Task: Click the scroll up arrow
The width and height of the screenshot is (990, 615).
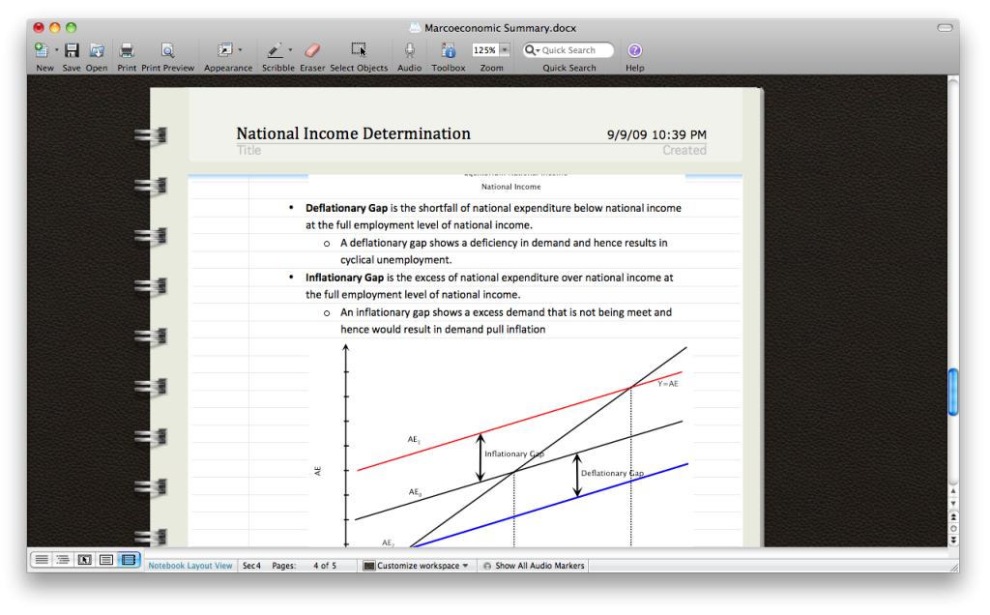Action: coord(953,490)
